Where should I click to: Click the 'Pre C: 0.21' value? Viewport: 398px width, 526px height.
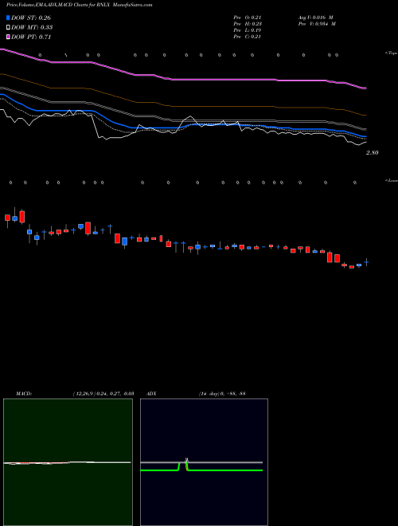pos(248,37)
